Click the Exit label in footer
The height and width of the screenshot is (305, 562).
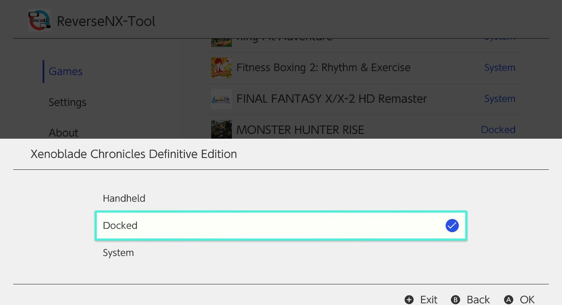(x=429, y=300)
